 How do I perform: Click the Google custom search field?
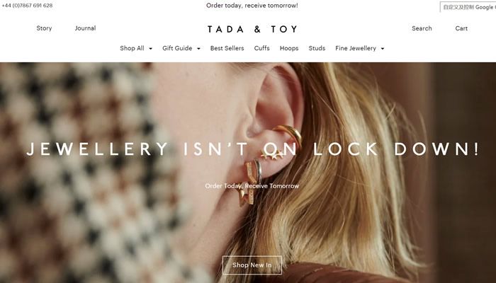tap(468, 7)
